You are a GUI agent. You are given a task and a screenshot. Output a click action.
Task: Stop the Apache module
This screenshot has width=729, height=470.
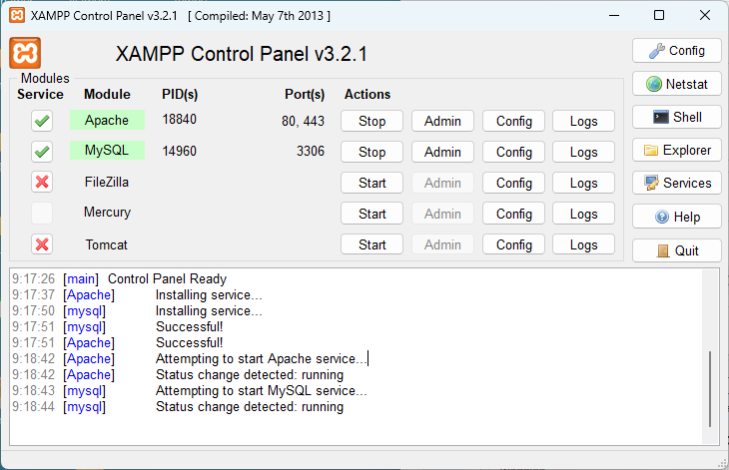[371, 121]
